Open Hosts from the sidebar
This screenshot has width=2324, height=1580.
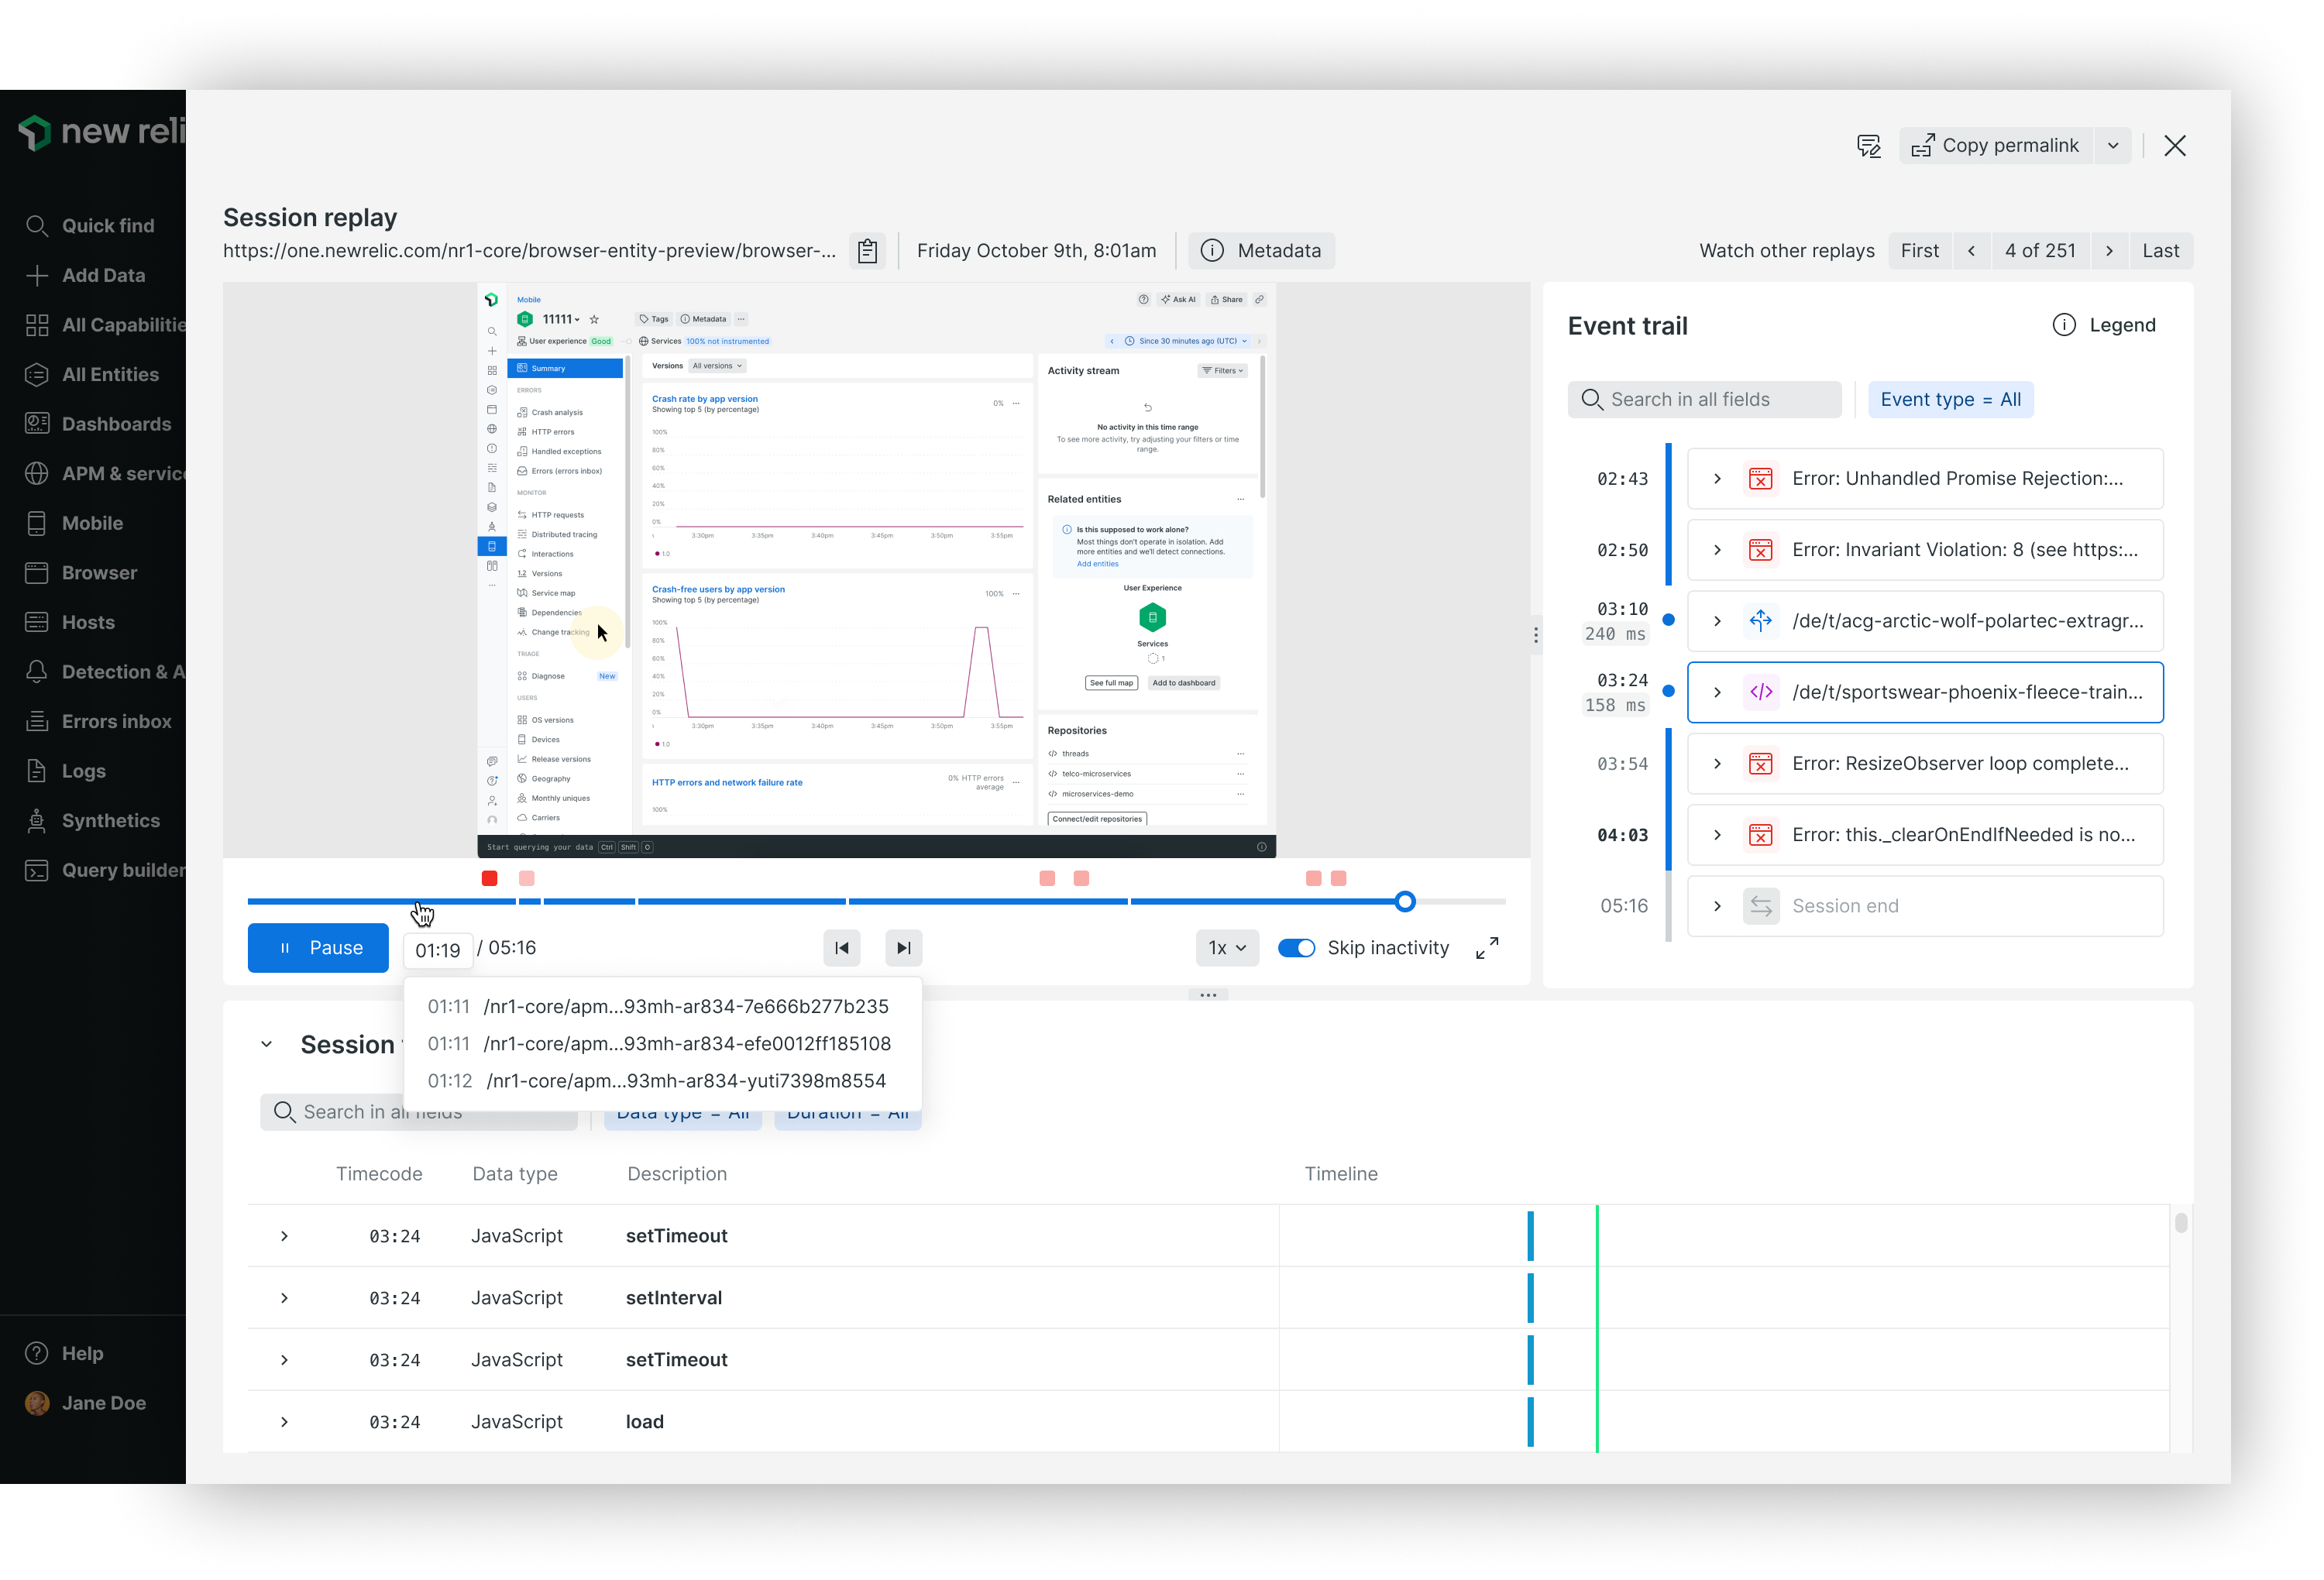[x=70, y=622]
